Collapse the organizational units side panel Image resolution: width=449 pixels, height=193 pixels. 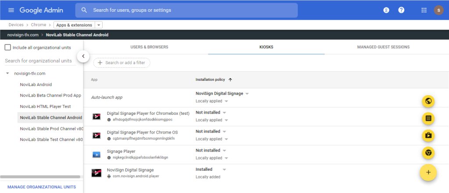point(83,56)
